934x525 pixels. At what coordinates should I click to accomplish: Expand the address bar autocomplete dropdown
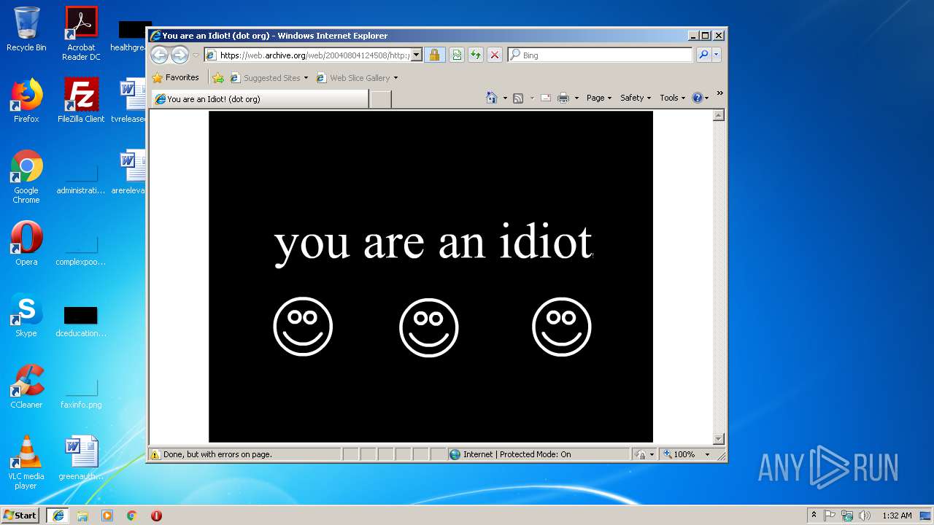(x=417, y=55)
